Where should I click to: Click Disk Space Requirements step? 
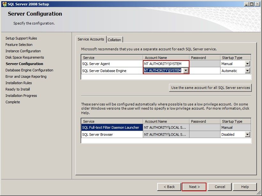(25, 57)
